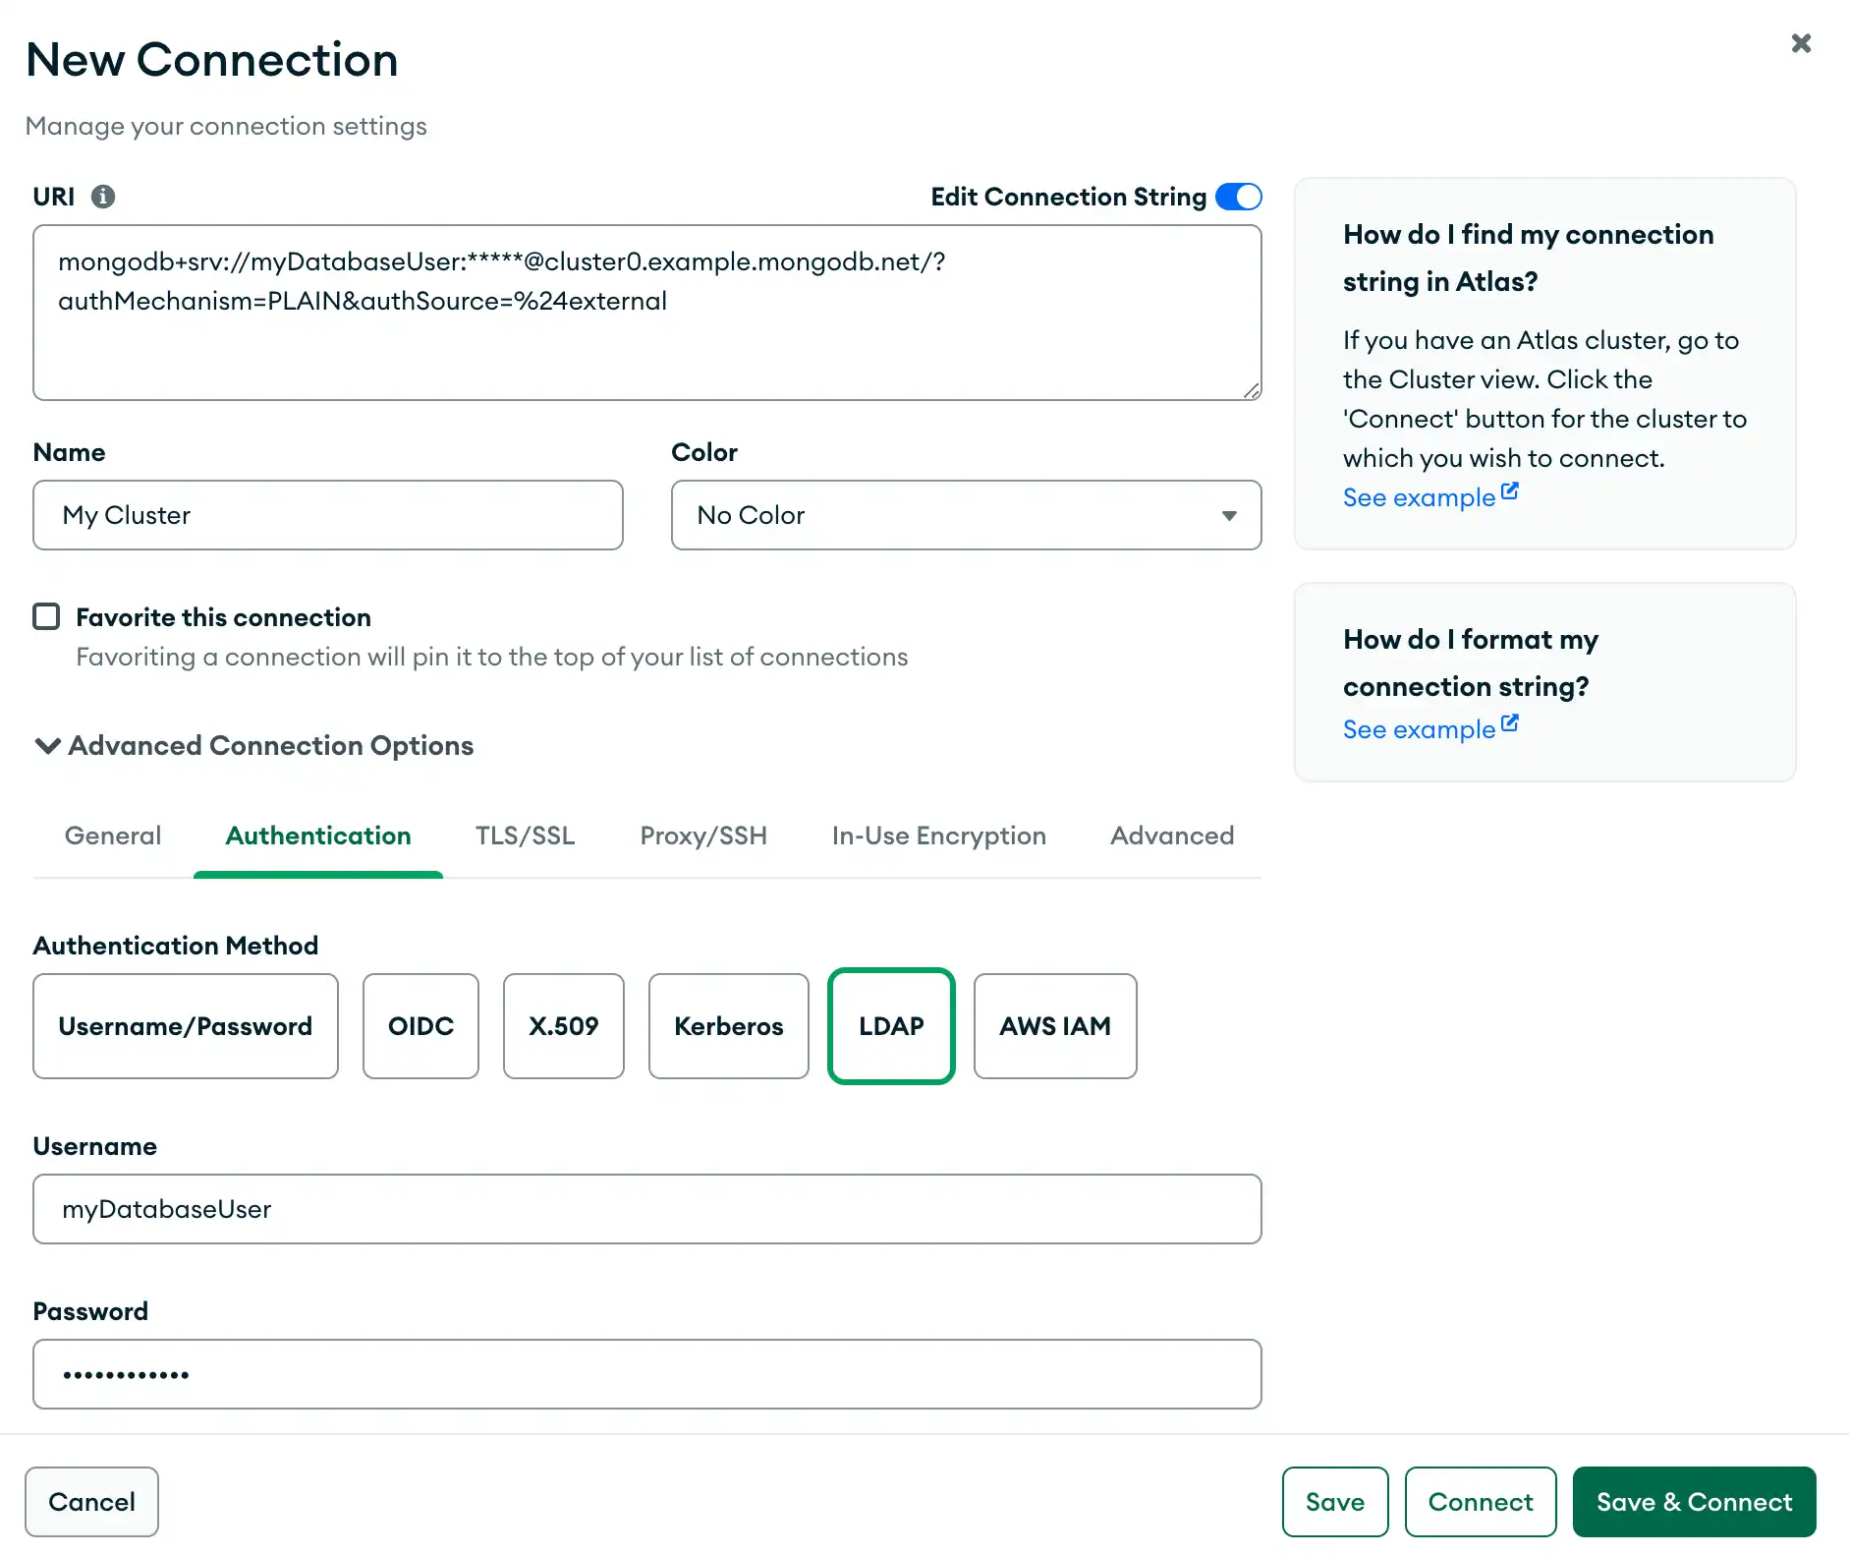Switch to the TLS/SSL tab
This screenshot has height=1555, width=1849.
[525, 835]
